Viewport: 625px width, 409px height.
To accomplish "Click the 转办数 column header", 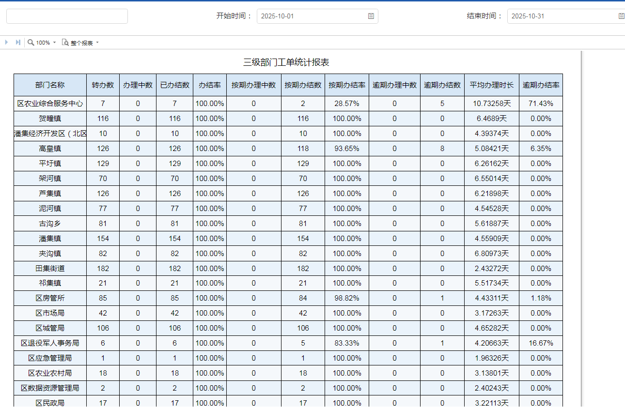I will coord(103,85).
